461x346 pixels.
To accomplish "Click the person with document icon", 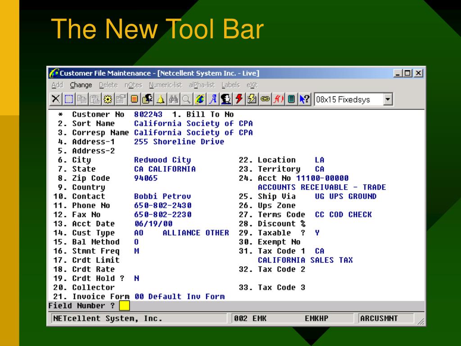I will point(147,99).
